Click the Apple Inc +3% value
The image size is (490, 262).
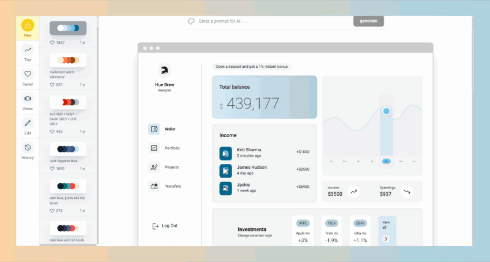[x=303, y=241]
